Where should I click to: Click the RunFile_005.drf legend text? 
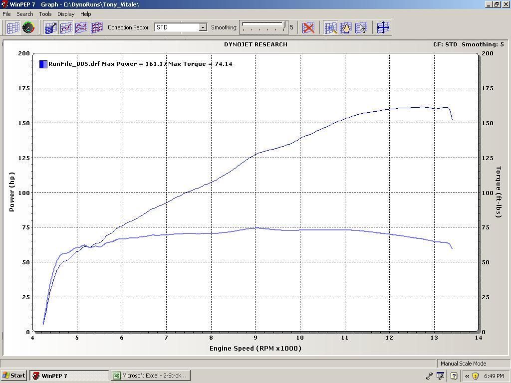point(74,64)
